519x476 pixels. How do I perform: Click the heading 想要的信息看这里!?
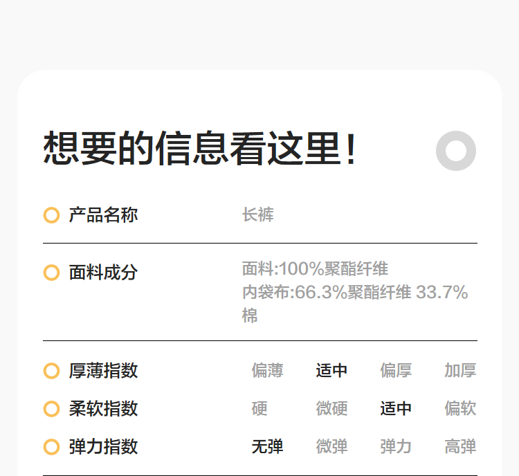pyautogui.click(x=200, y=149)
